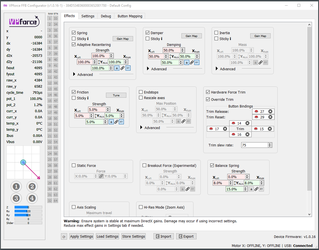Click the Balance Spring chain link icon
The image size is (319, 250).
click(x=256, y=189)
